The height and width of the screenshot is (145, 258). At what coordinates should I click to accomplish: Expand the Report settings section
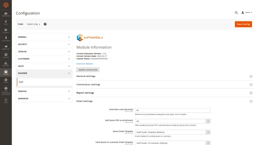click(165, 93)
